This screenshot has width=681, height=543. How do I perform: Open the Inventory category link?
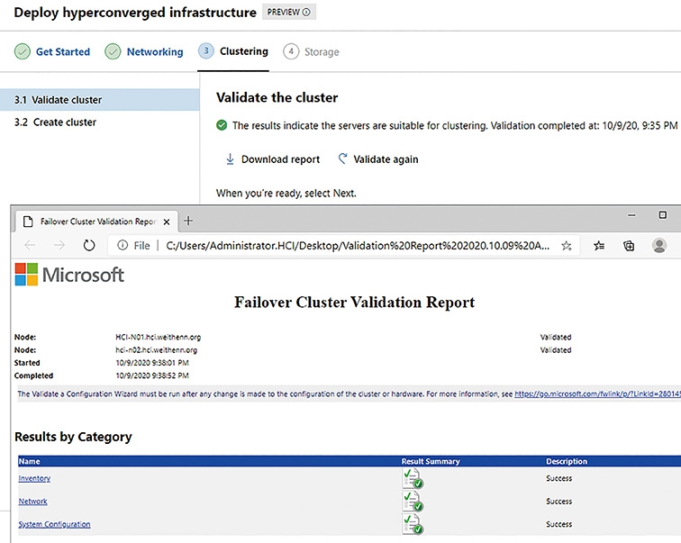[34, 478]
